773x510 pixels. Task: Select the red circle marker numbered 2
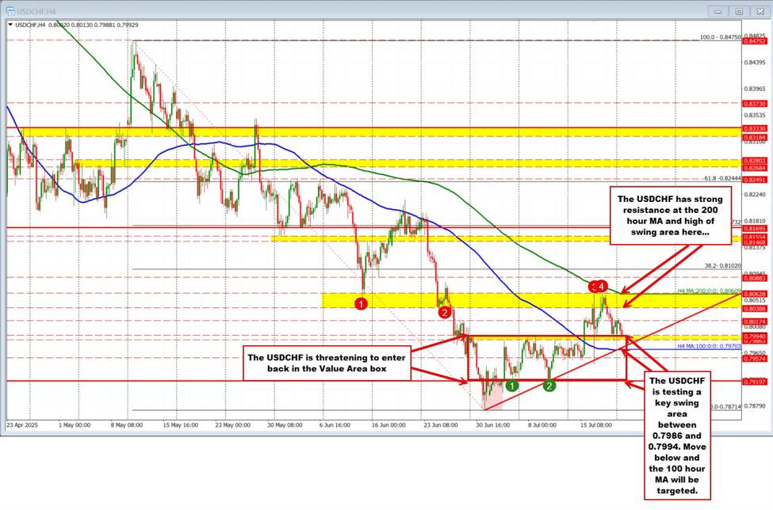point(446,312)
